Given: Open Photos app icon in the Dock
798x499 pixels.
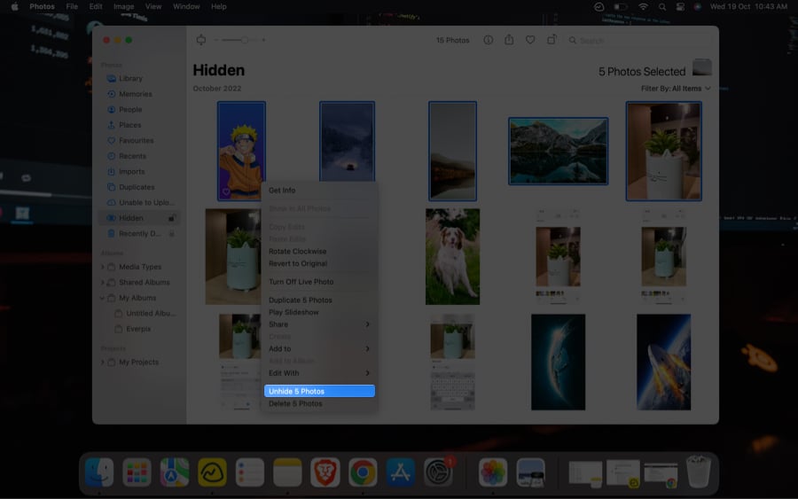Looking at the screenshot, I should 493,472.
